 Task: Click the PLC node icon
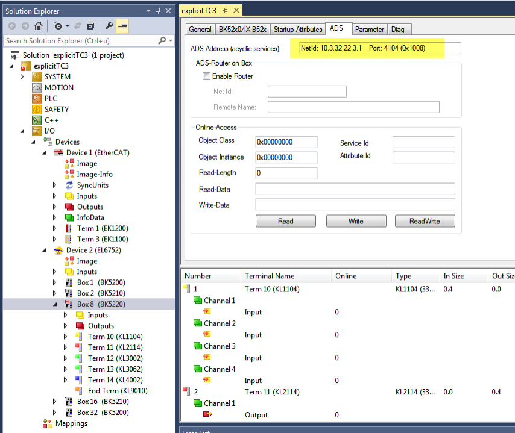(36, 98)
